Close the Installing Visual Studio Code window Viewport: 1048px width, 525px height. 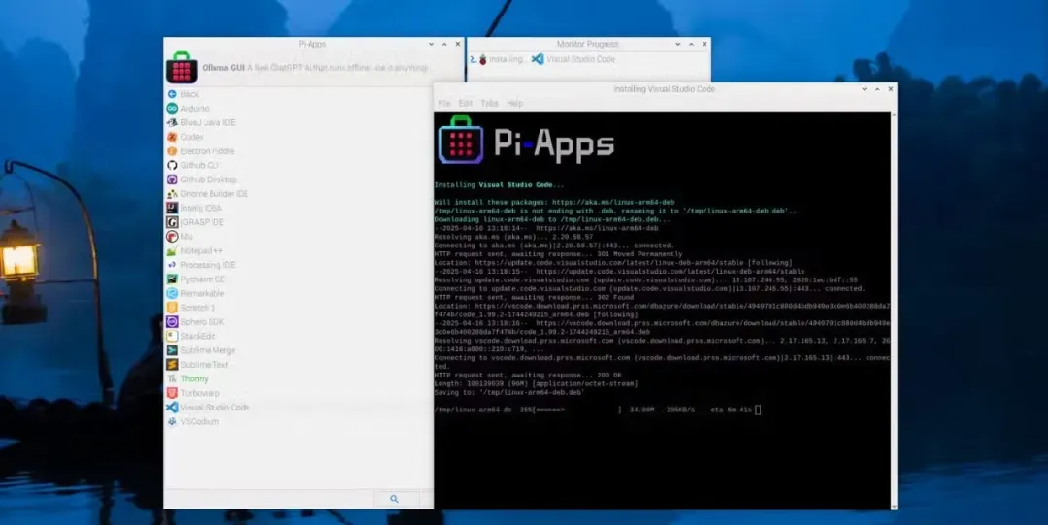click(x=890, y=89)
